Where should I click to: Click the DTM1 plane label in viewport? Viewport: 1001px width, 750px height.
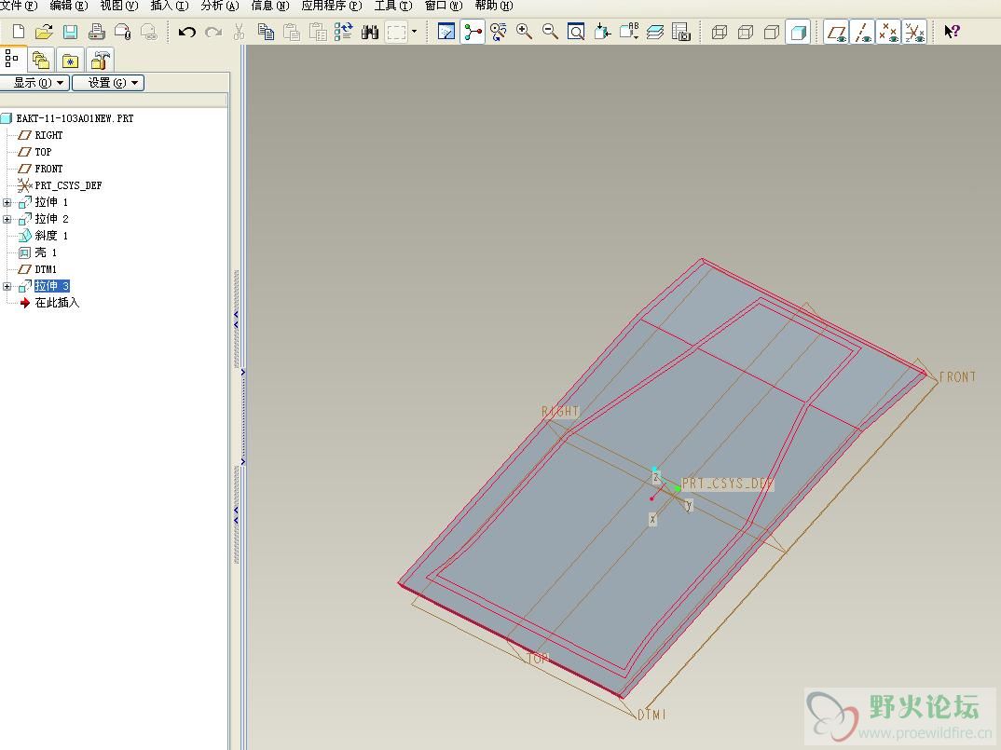point(651,715)
